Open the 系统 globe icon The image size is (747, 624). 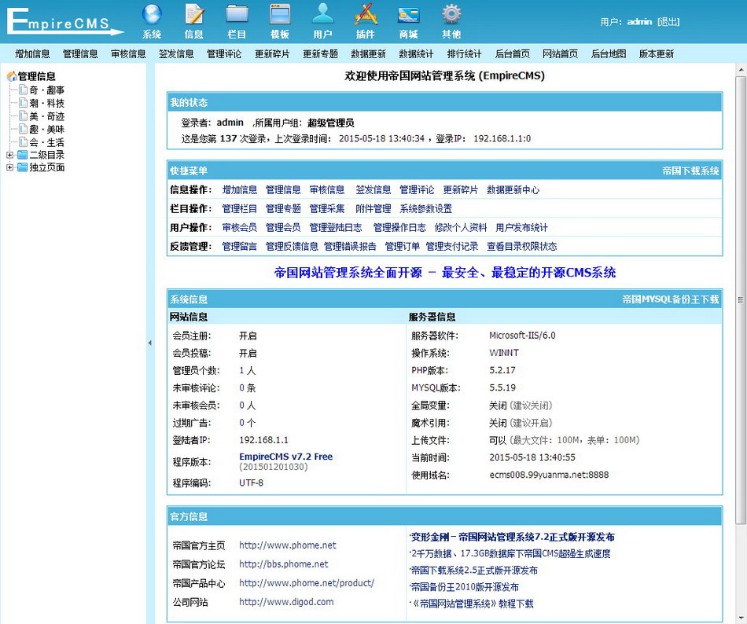point(152,14)
